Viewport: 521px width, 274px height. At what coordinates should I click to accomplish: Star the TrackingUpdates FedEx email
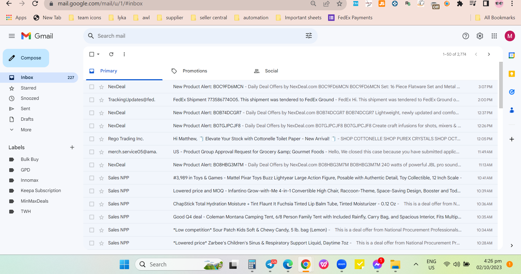point(101,100)
